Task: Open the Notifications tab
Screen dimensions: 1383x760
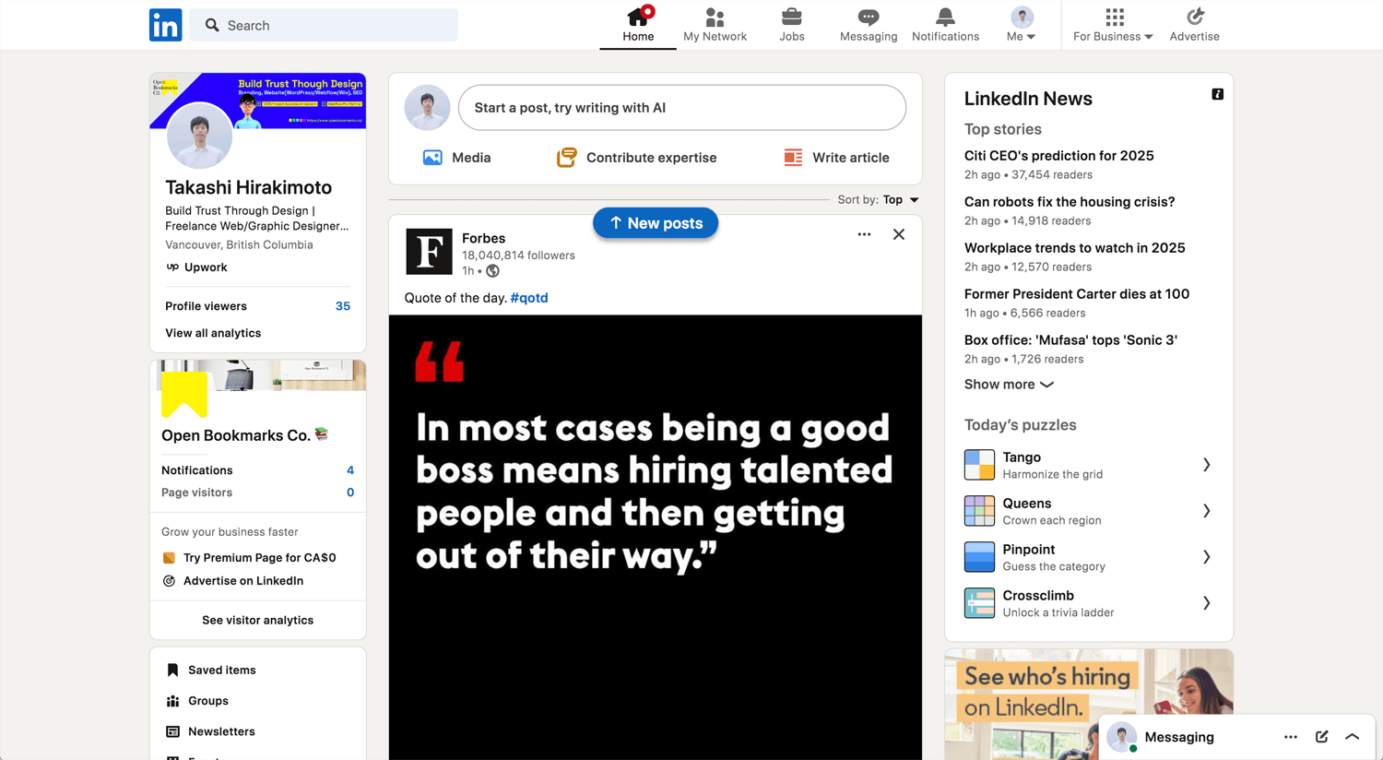Action: [945, 25]
